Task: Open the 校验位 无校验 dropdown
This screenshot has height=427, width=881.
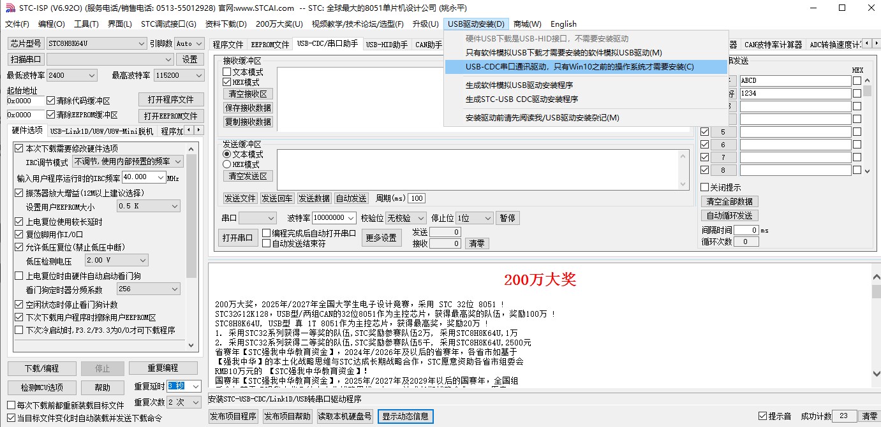Action: pos(406,218)
